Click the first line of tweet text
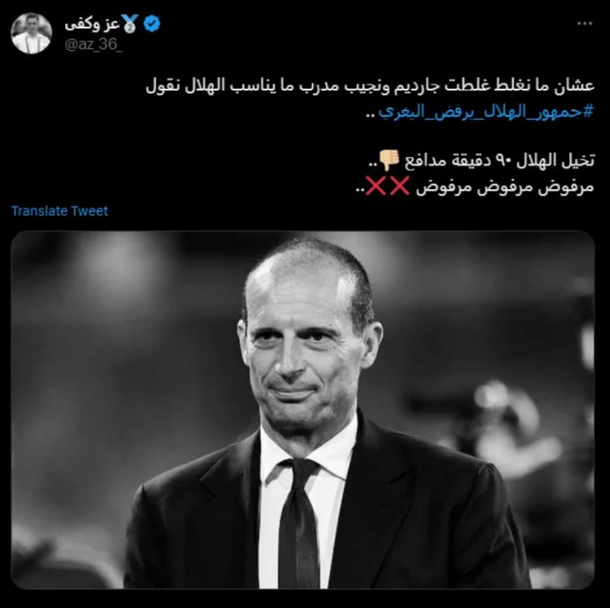610x608 pixels. click(370, 85)
